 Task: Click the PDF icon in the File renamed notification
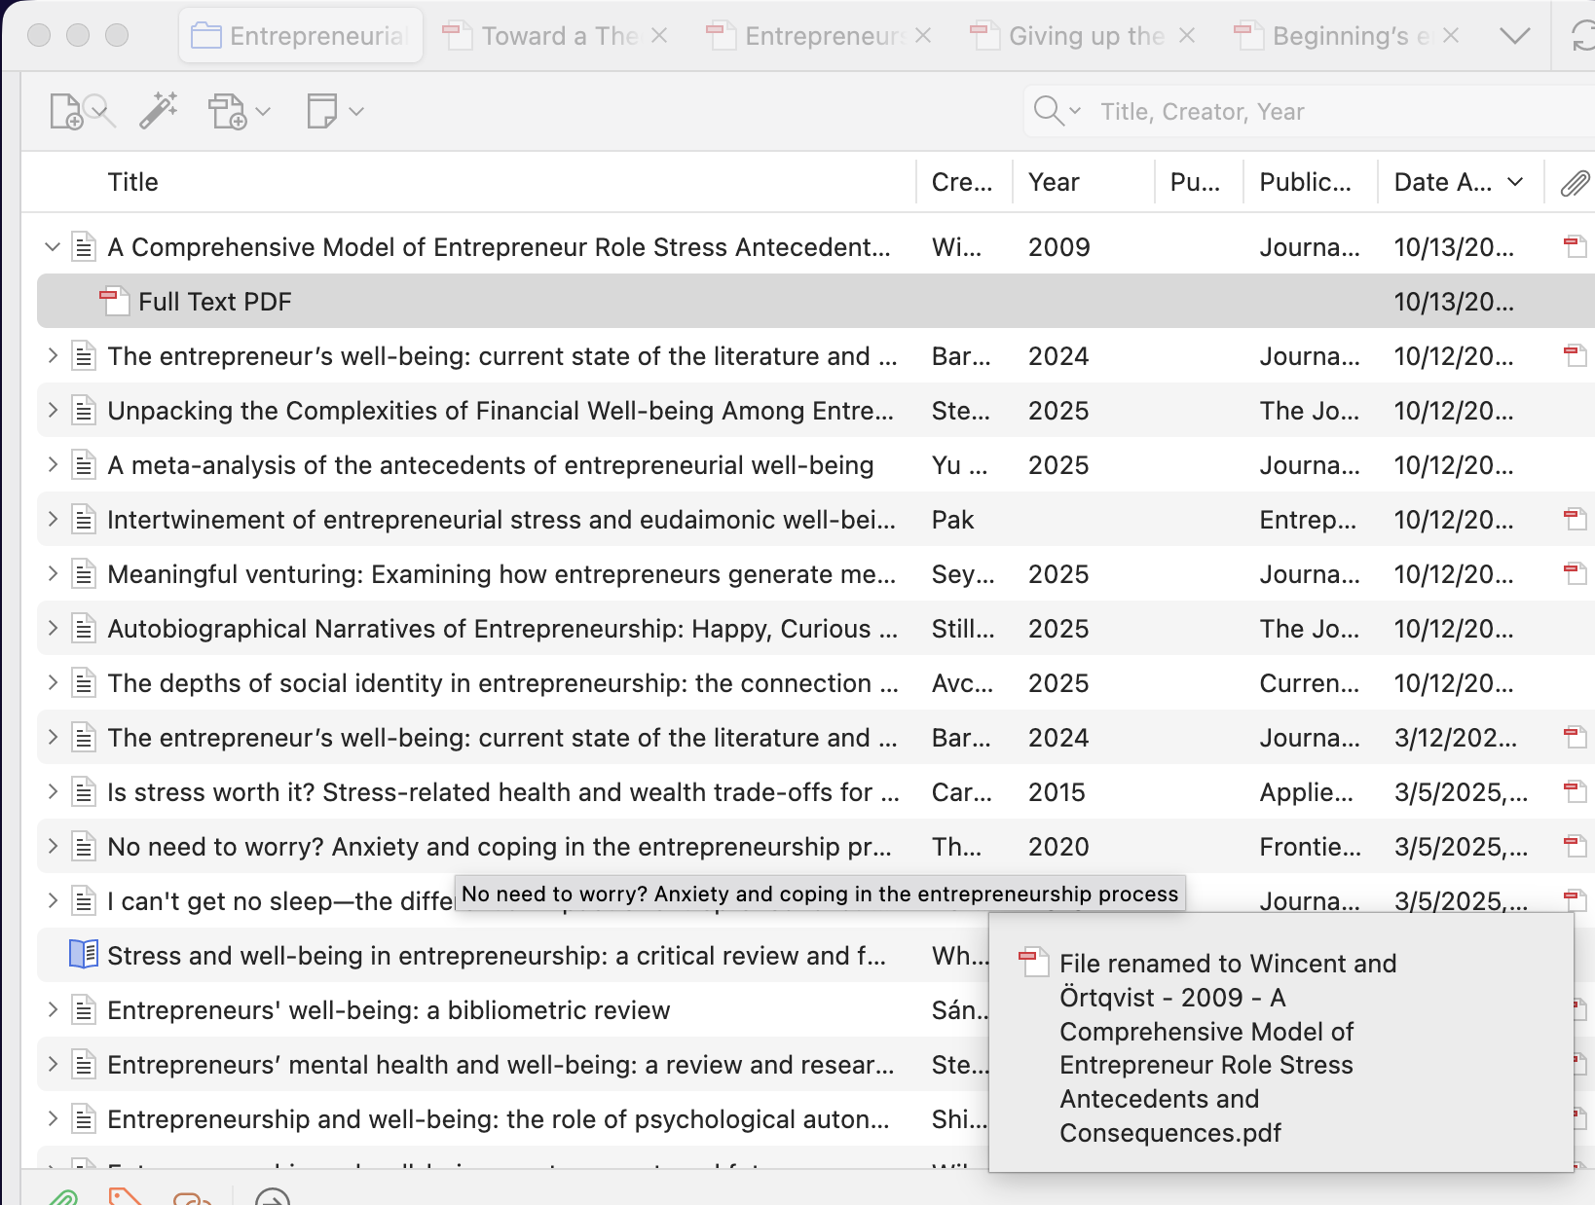pyautogui.click(x=1033, y=962)
